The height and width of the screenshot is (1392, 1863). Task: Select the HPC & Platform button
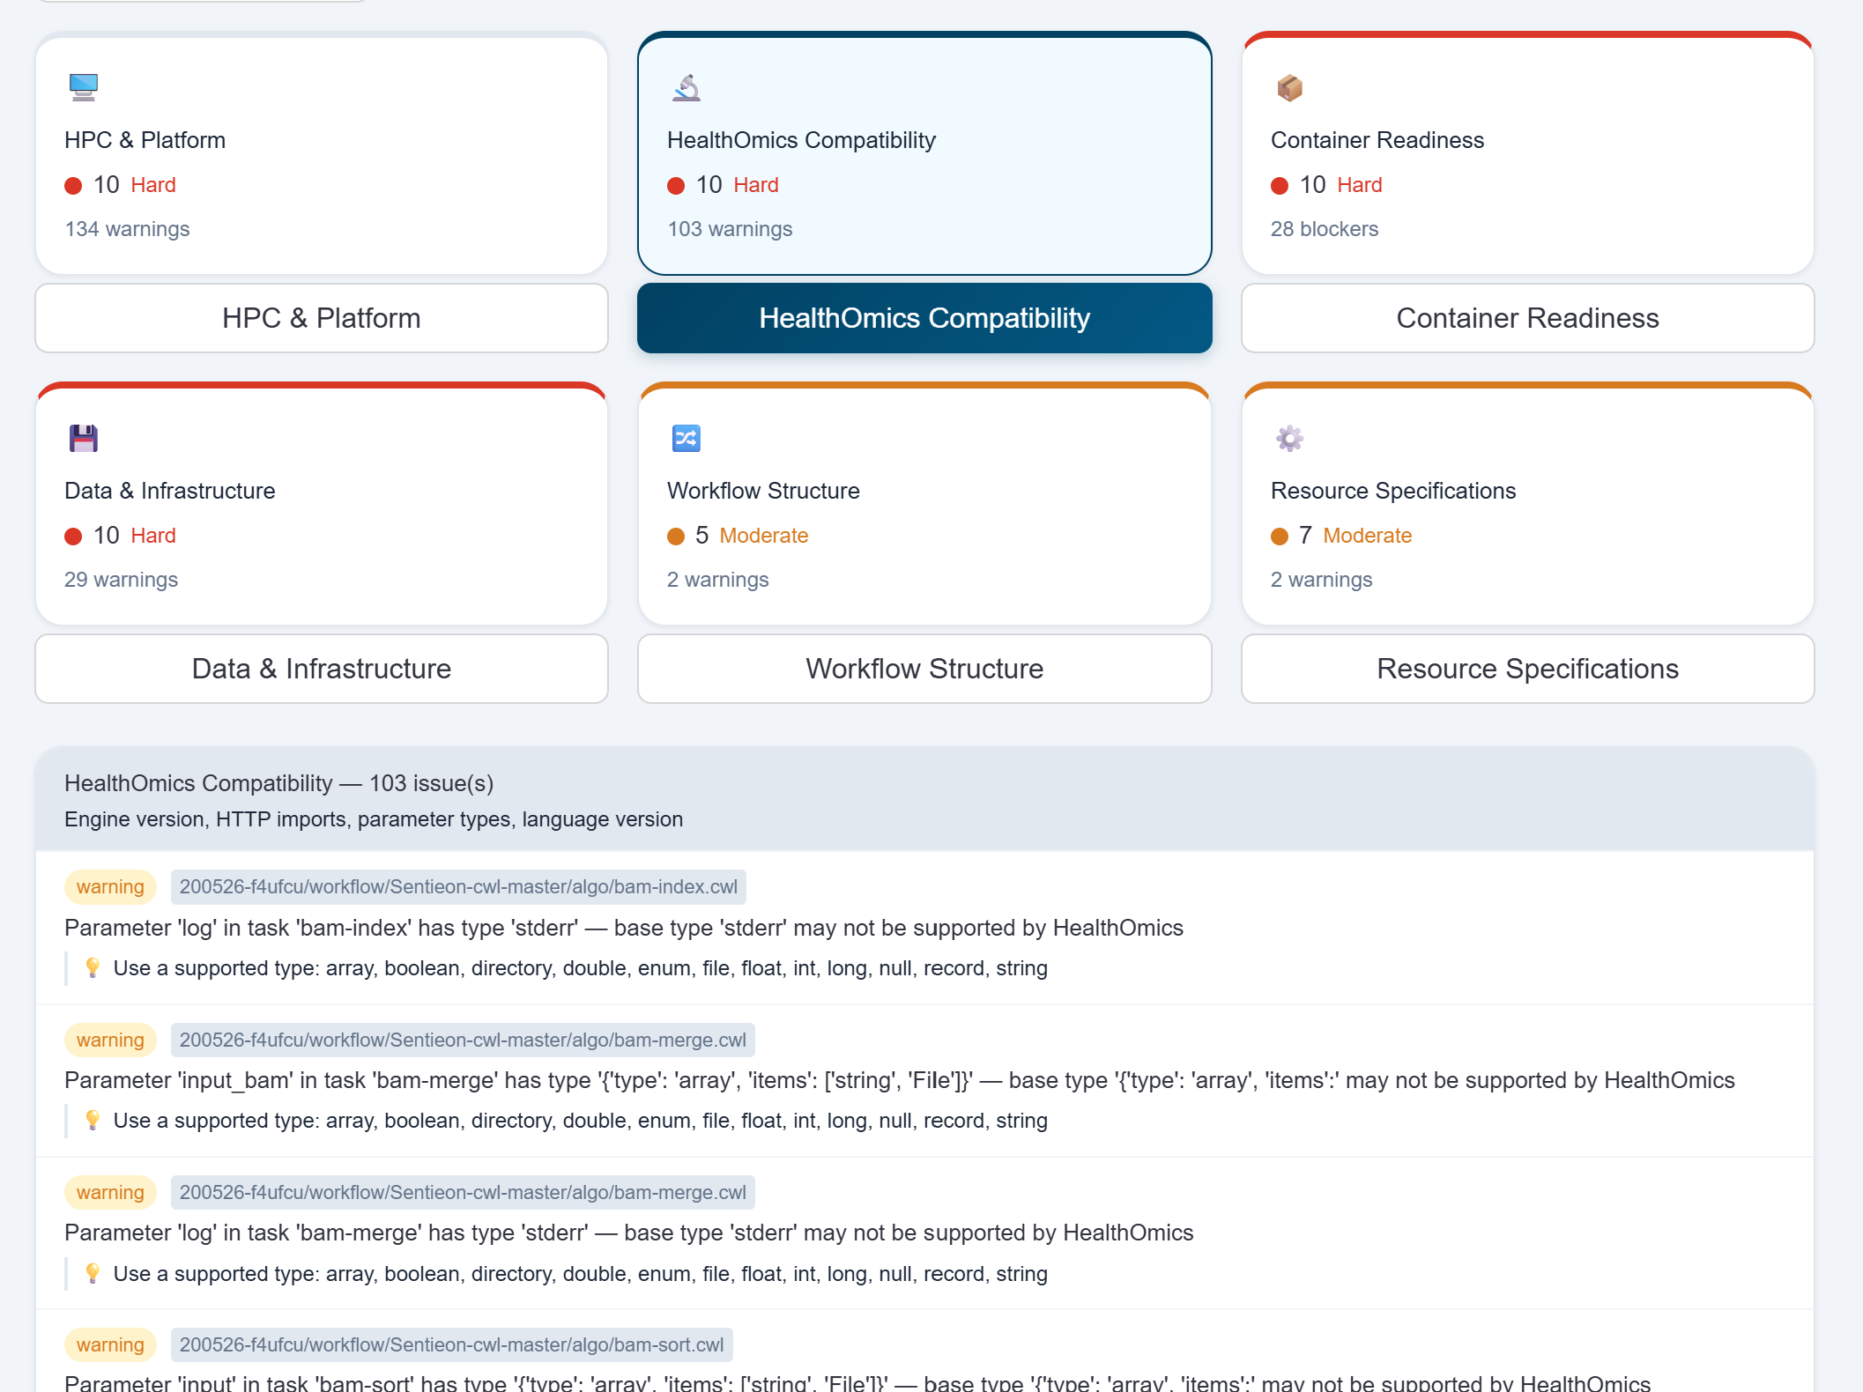pyautogui.click(x=322, y=318)
